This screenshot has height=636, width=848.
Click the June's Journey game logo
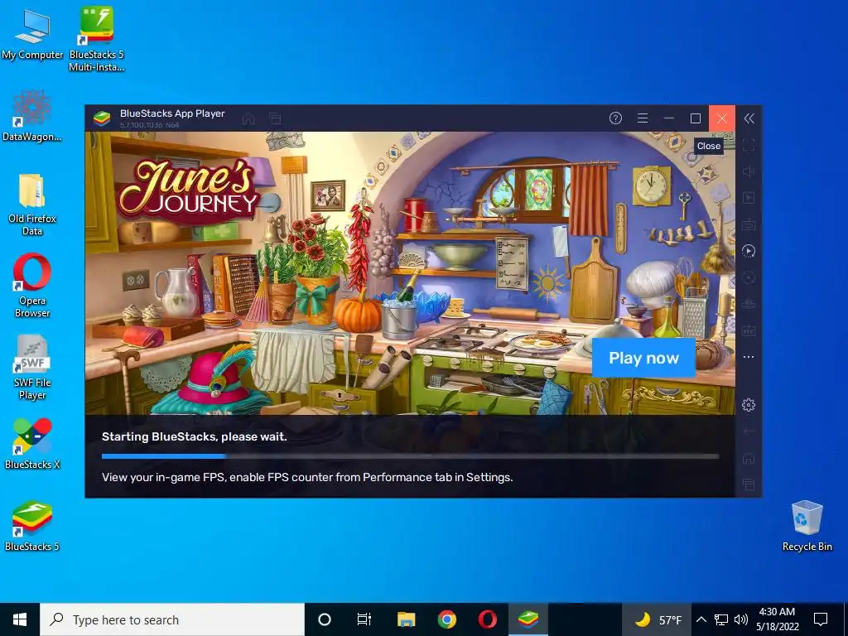tap(188, 190)
